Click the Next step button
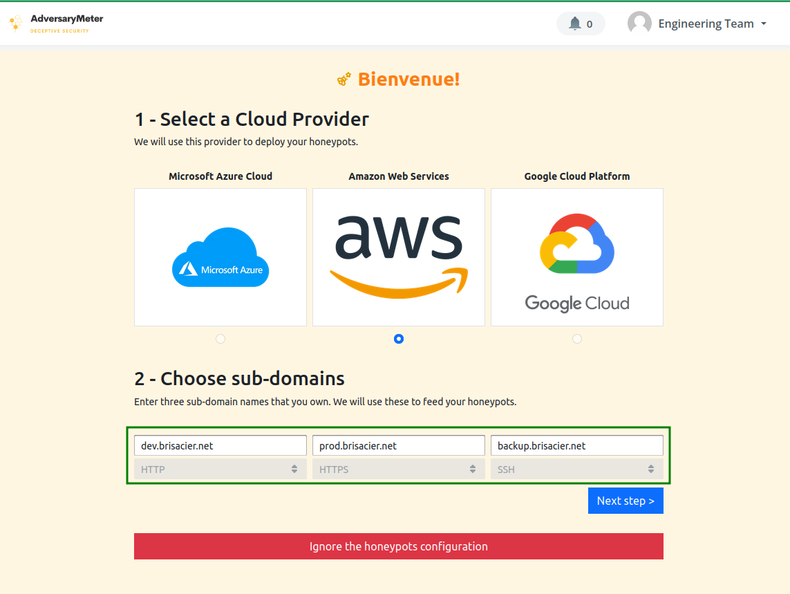The image size is (790, 594). click(x=626, y=501)
